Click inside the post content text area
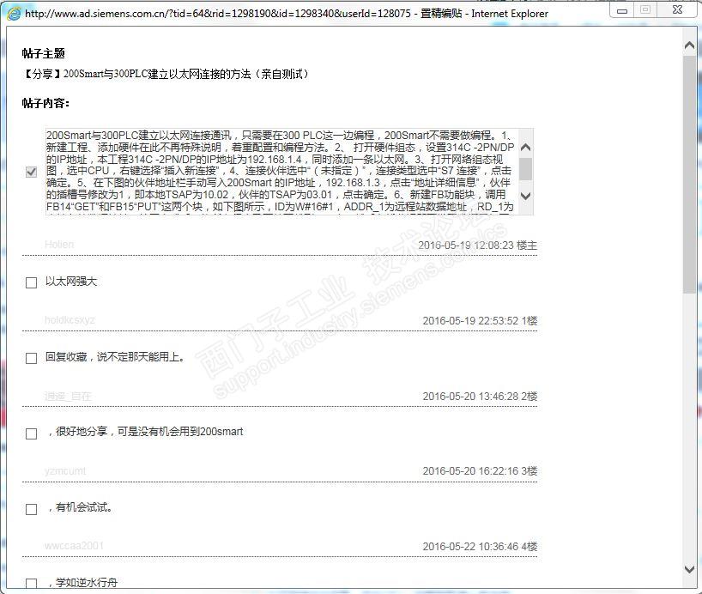The height and width of the screenshot is (594, 702). click(282, 171)
